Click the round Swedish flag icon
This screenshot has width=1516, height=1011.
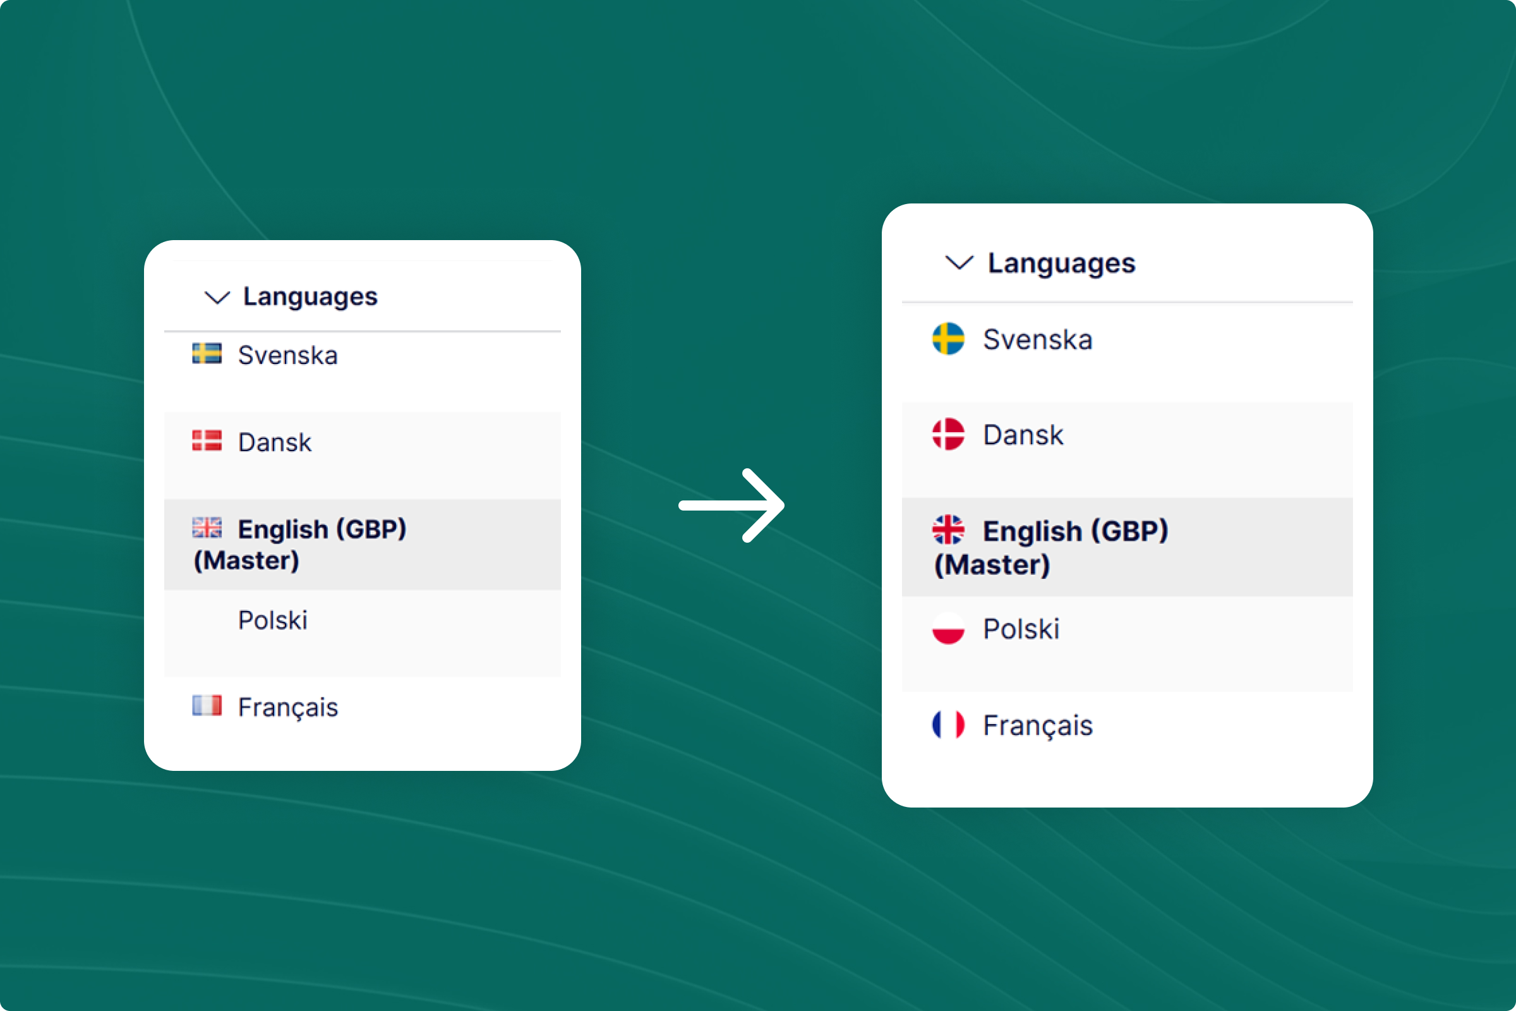coord(948,339)
